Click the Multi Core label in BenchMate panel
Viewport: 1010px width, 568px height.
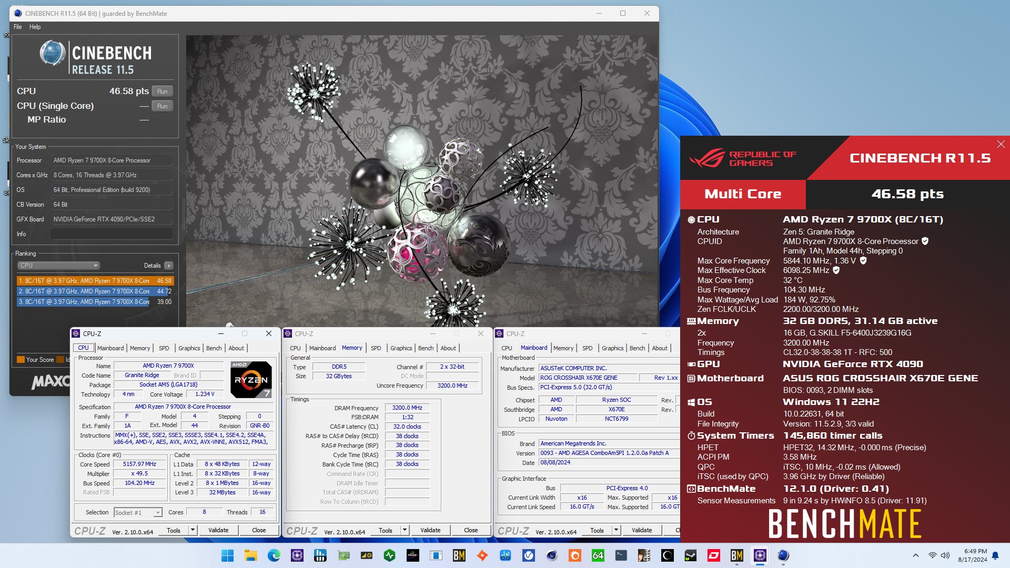743,194
